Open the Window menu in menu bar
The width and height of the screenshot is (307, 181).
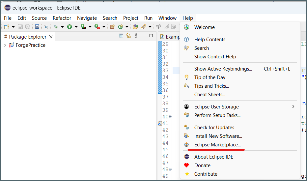(167, 18)
